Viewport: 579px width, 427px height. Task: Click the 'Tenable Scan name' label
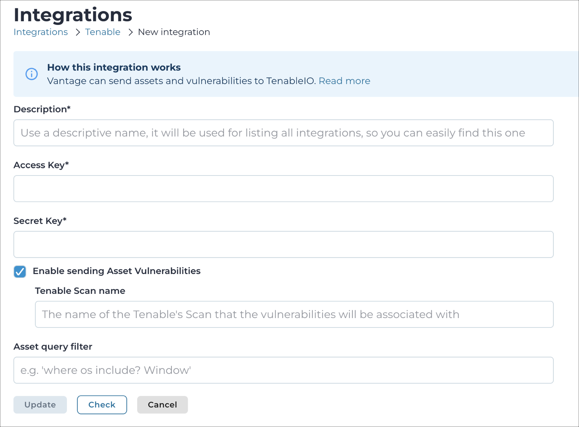coord(80,291)
